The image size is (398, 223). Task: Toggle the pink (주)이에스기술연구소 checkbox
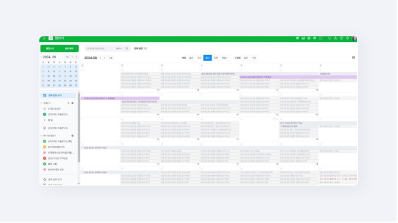point(45,129)
